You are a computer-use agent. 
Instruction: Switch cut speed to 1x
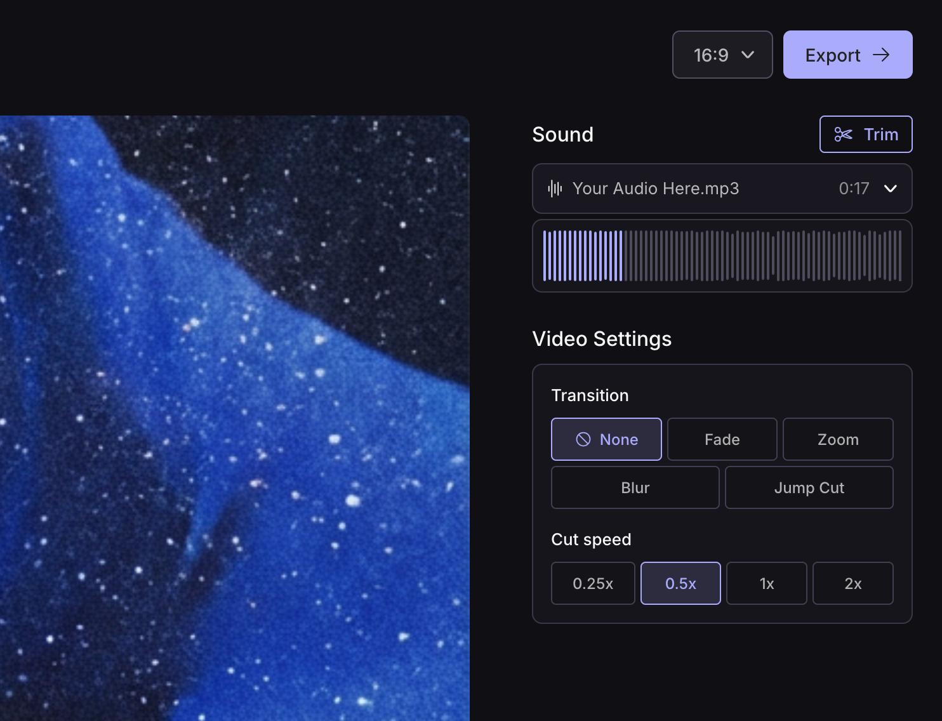point(767,583)
